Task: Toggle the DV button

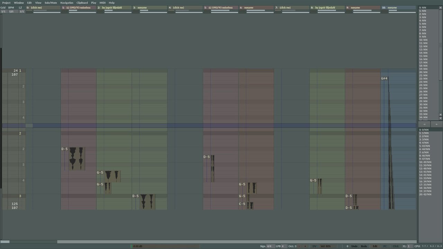Action: tap(314, 246)
